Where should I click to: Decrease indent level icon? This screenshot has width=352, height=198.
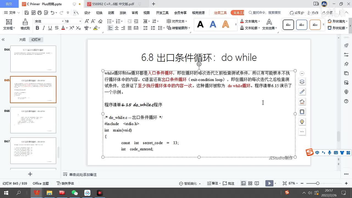click(x=130, y=21)
